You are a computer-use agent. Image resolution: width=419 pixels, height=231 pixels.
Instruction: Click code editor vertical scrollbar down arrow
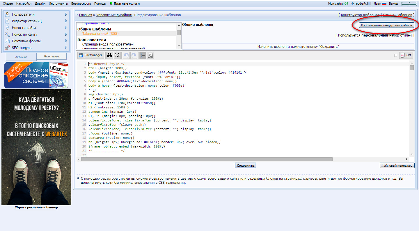point(412,154)
